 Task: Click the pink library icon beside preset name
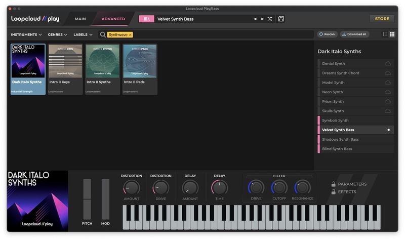pyautogui.click(x=146, y=19)
